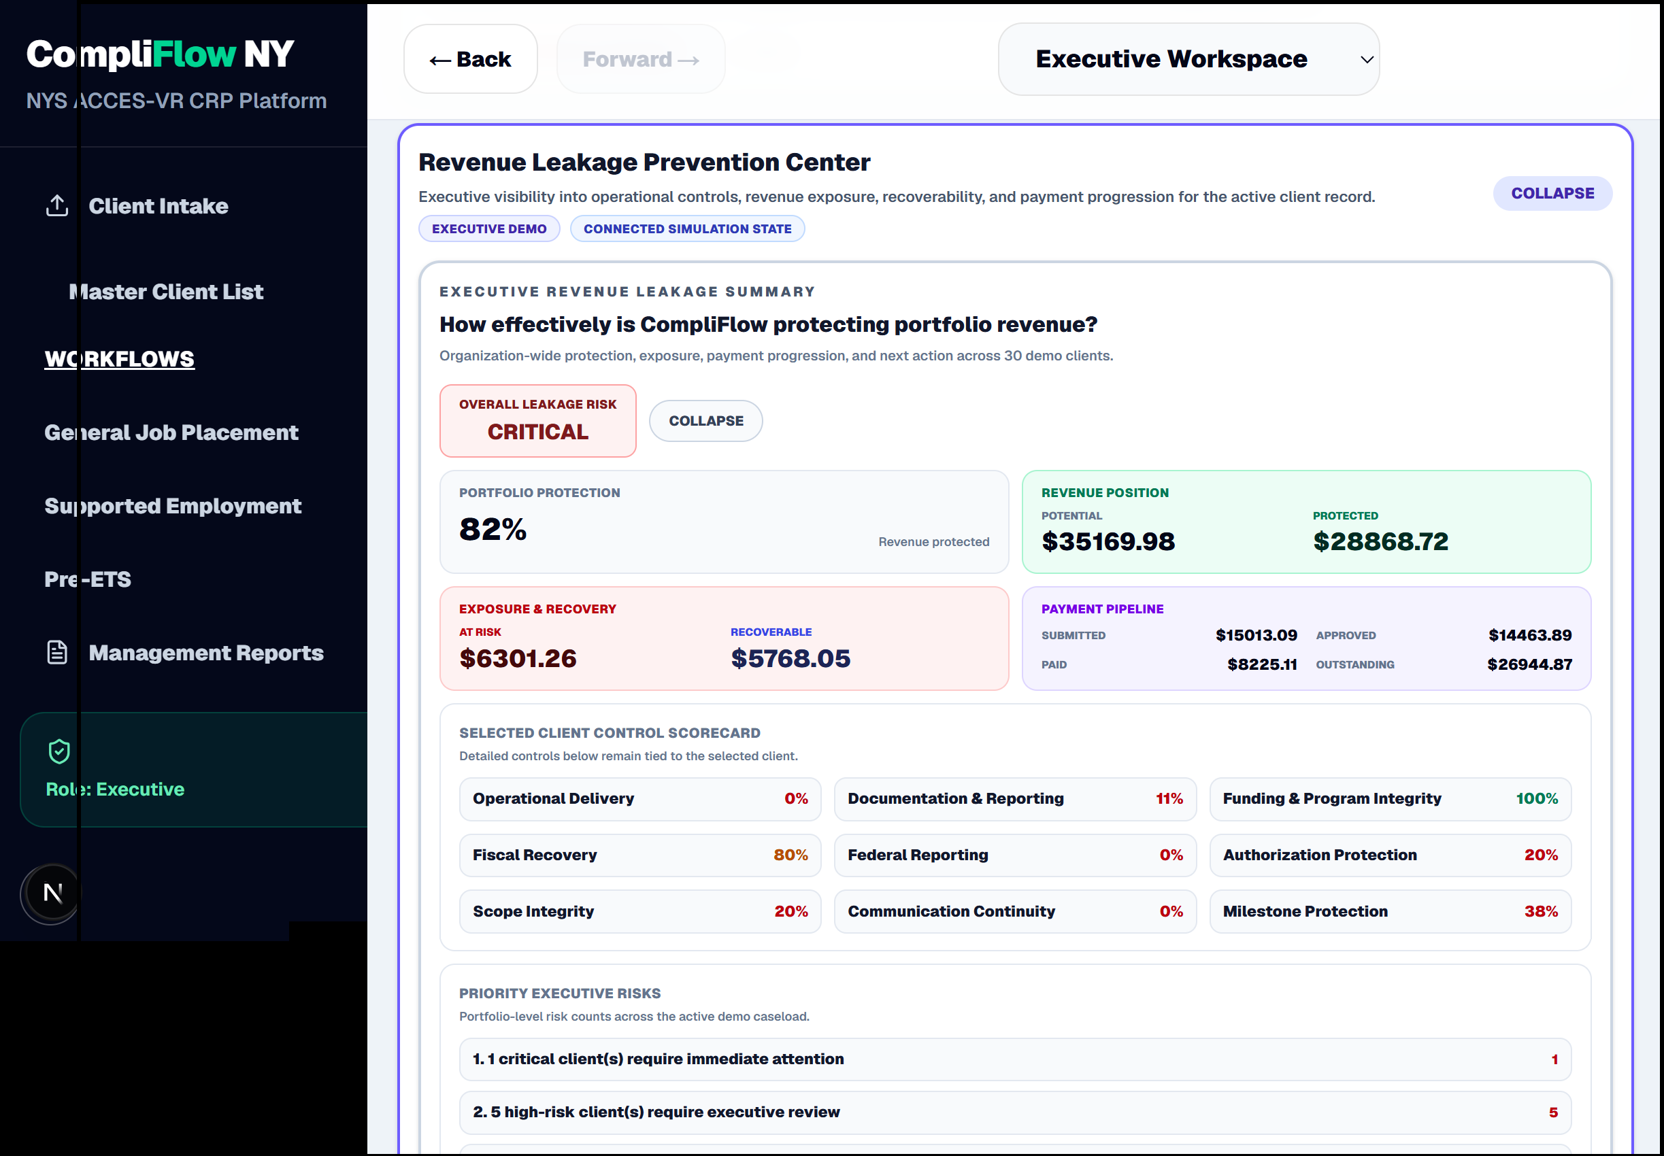Click the Role: Executive label
Viewport: 1664px width, 1156px height.
pyautogui.click(x=115, y=789)
